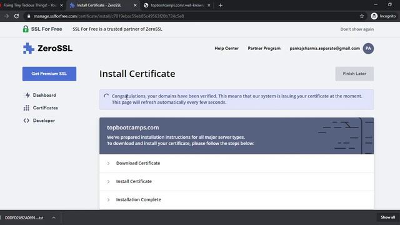Click the SSL For Free trusted partner text

pos(117,29)
